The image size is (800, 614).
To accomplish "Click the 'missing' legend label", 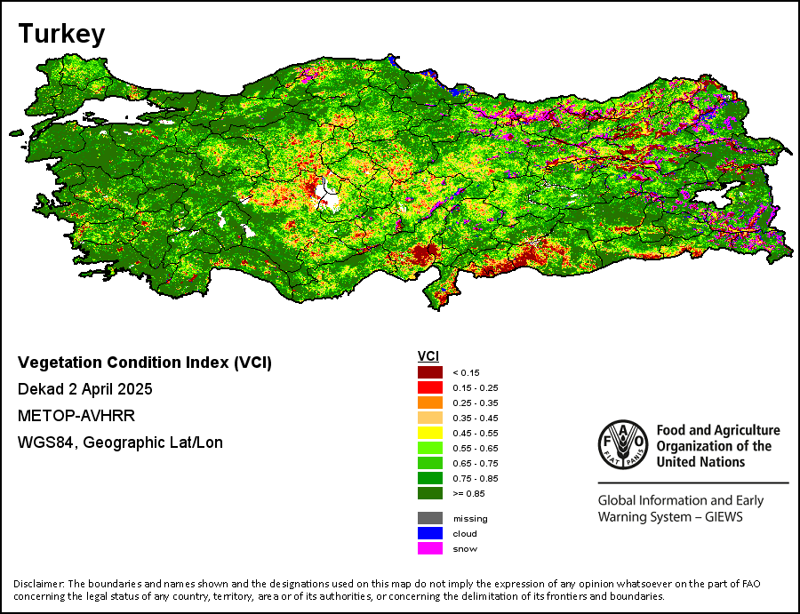I will point(470,519).
